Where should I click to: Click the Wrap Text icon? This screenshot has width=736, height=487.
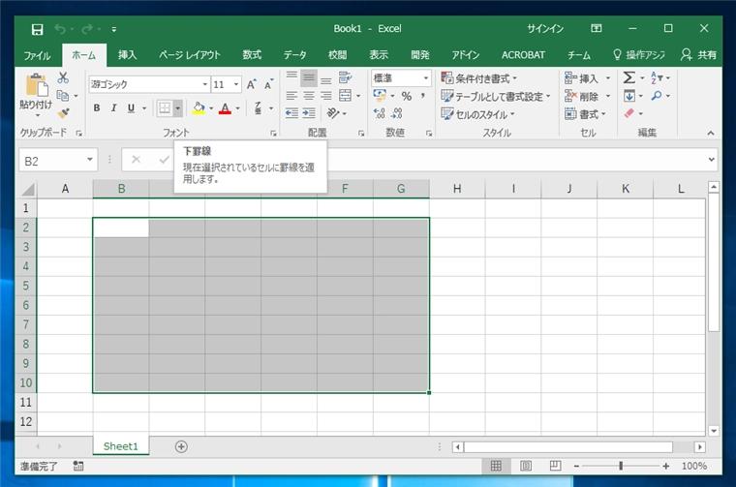tap(345, 77)
